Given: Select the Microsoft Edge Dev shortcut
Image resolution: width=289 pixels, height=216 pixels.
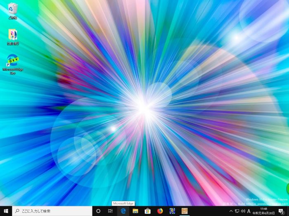Looking at the screenshot, I should tap(13, 64).
